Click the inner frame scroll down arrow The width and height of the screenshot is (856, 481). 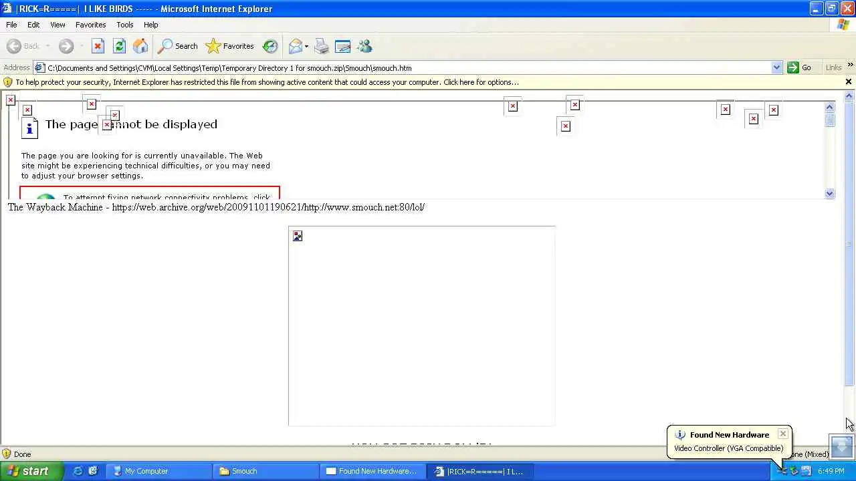point(830,194)
